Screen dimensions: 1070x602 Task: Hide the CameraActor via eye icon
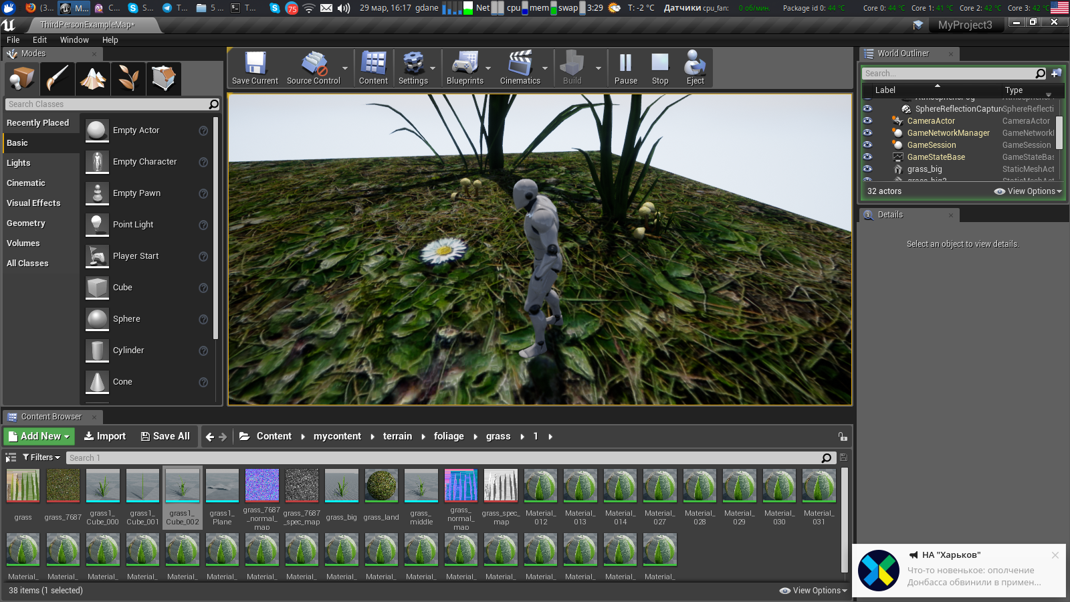[x=867, y=121]
